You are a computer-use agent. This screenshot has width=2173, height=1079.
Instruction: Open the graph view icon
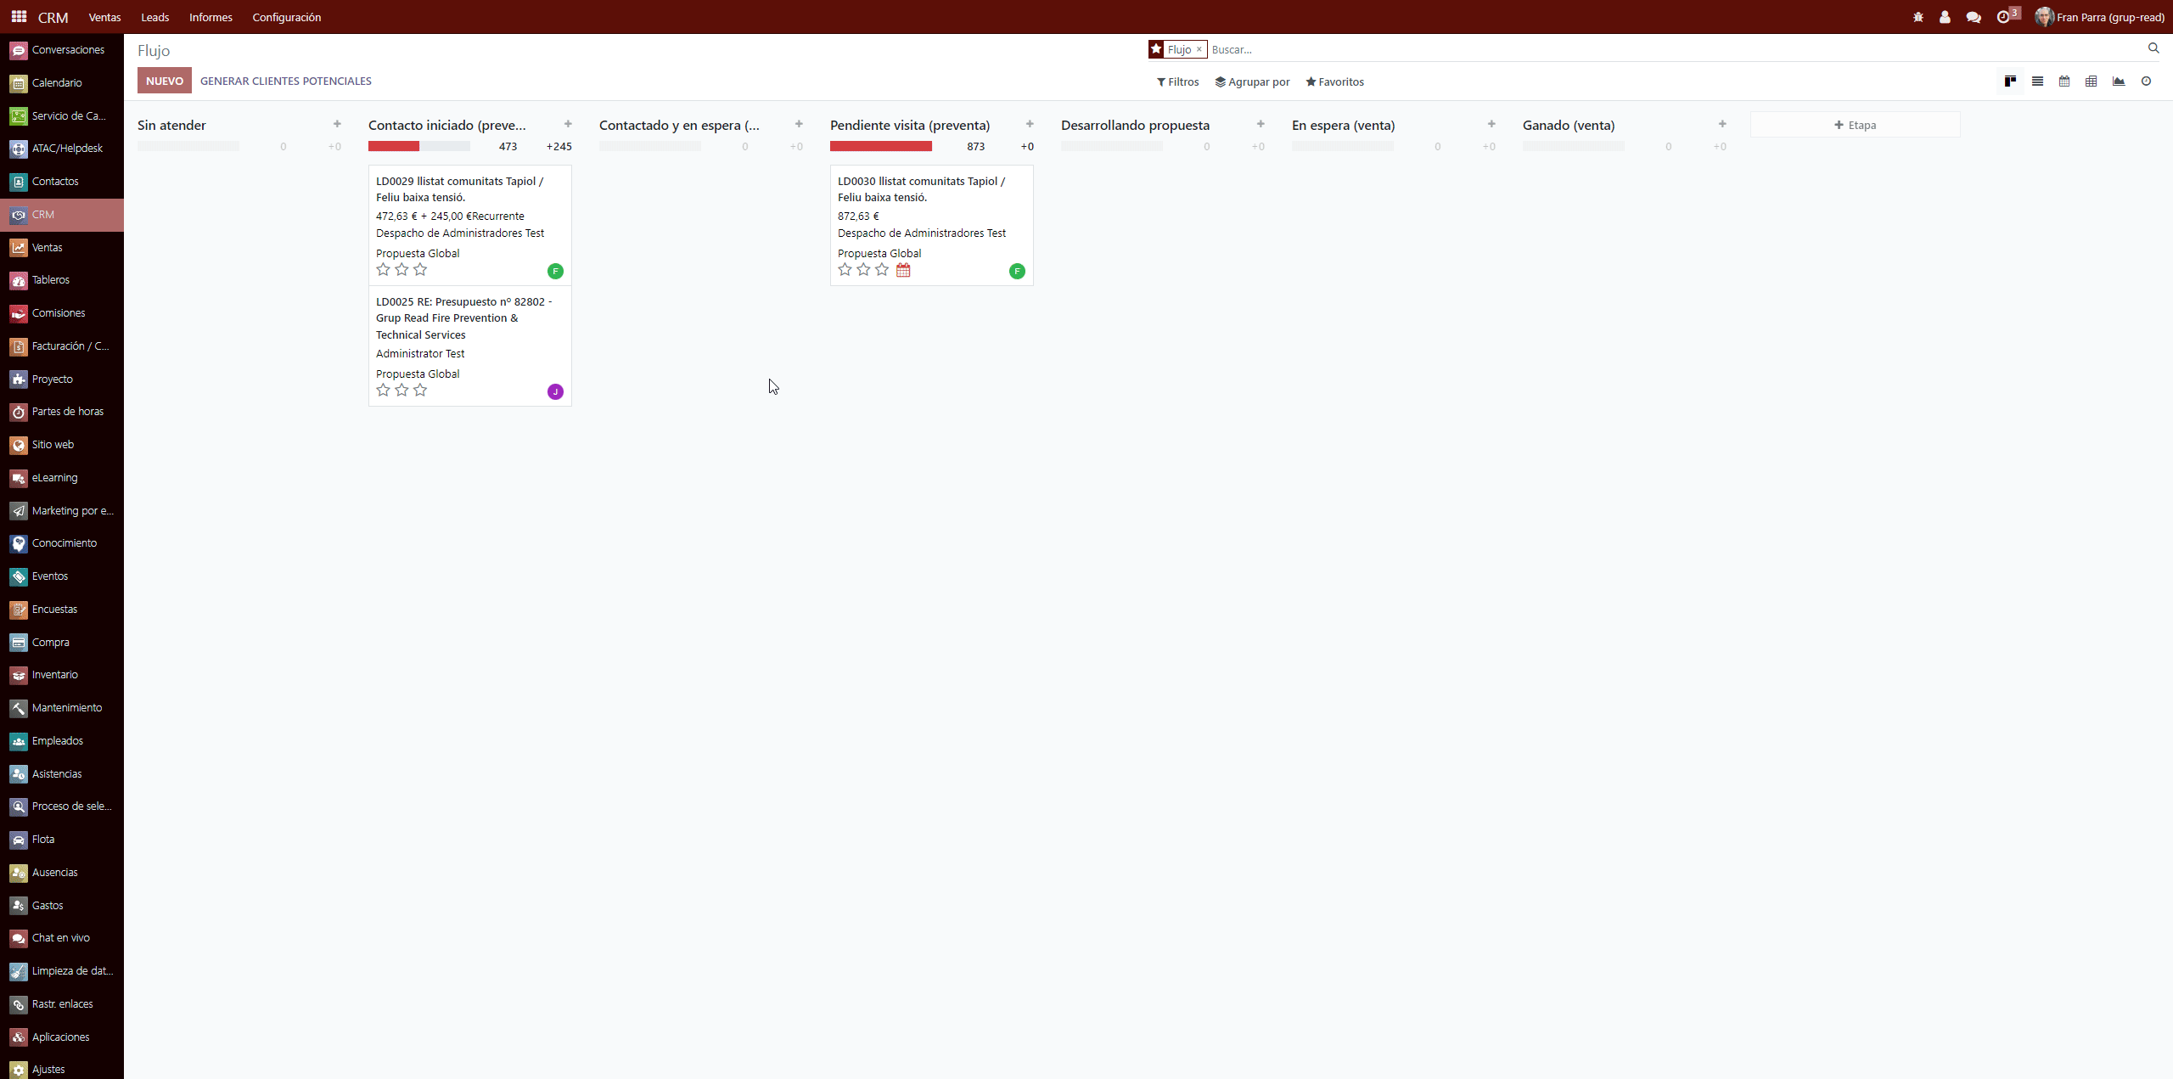click(2119, 81)
